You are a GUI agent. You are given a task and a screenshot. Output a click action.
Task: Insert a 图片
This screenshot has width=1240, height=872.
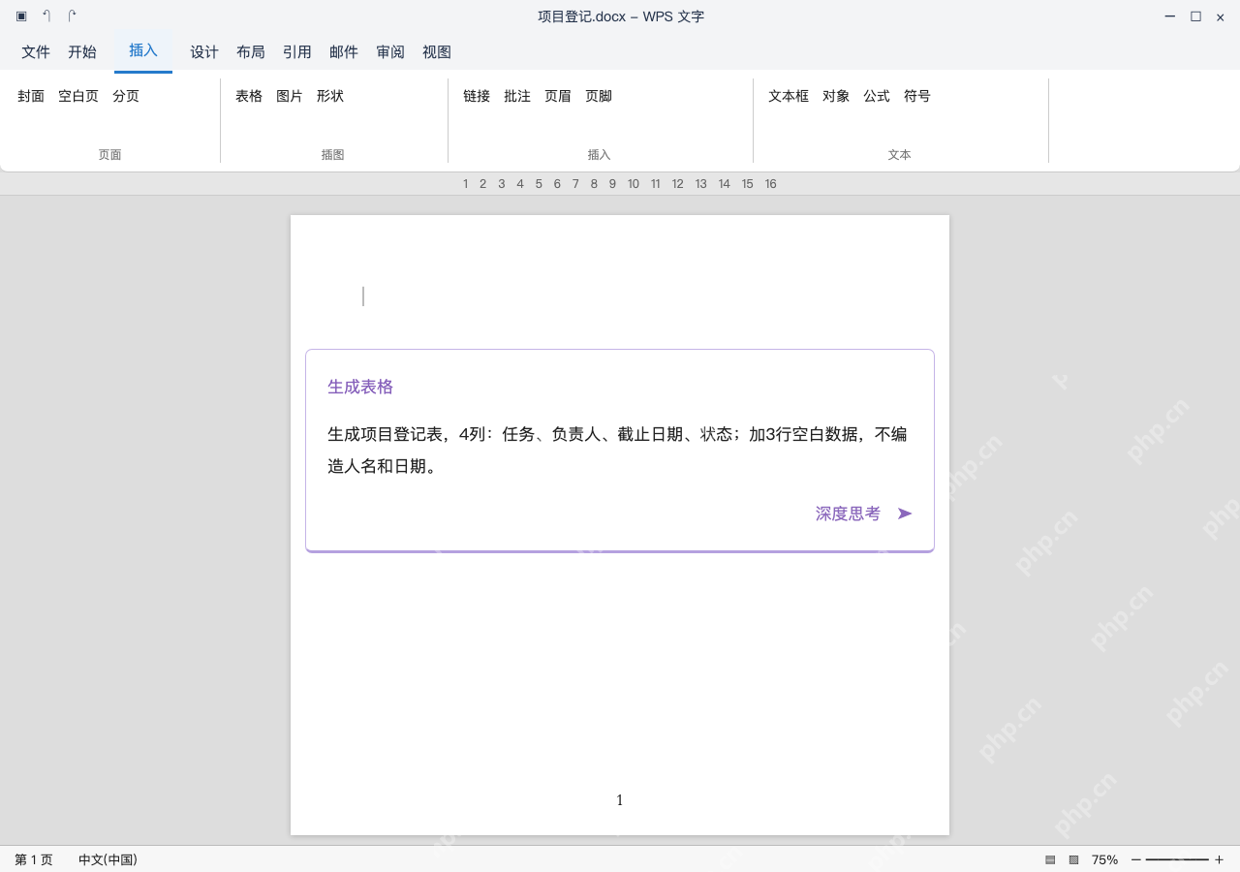pos(290,96)
